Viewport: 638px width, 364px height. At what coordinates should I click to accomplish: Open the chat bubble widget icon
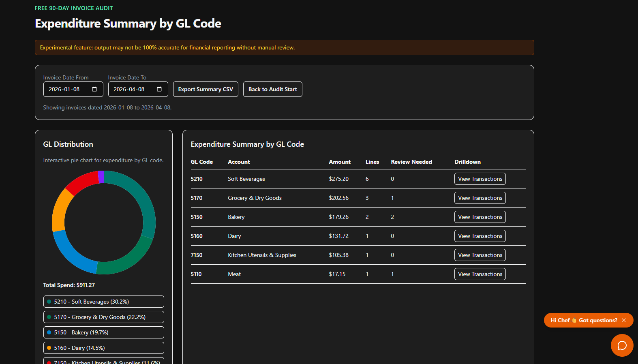point(622,345)
